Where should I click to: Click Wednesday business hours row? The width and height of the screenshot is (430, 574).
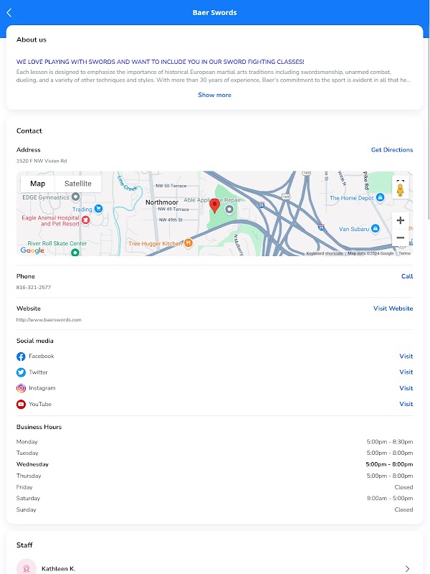214,464
